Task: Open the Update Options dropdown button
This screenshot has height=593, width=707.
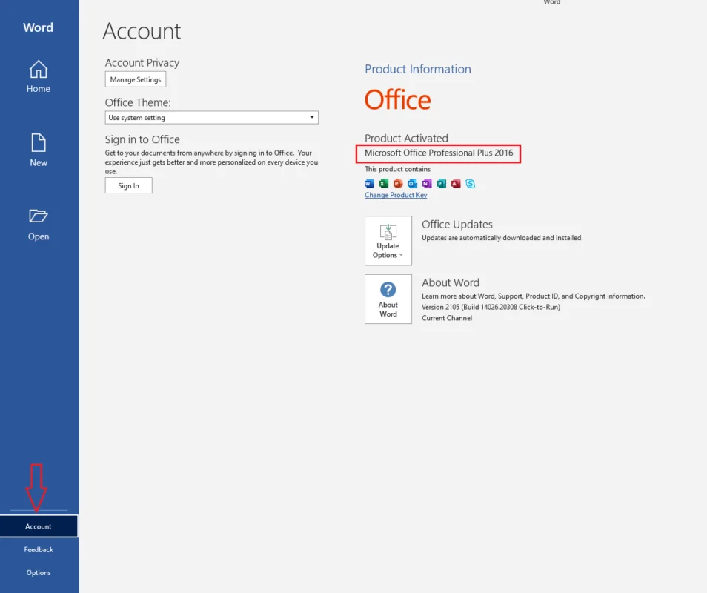Action: click(388, 241)
